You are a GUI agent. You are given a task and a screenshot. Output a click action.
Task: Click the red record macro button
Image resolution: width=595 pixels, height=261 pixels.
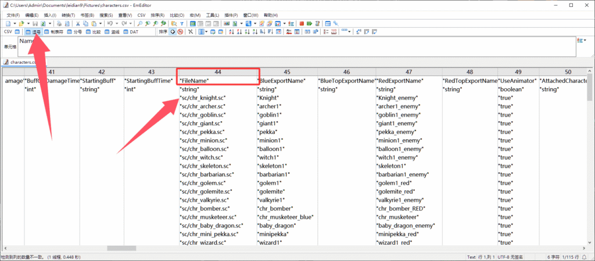point(302,23)
